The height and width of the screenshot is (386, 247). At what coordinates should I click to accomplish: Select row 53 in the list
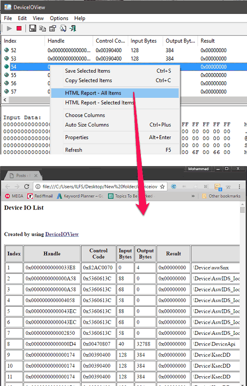tap(124, 59)
